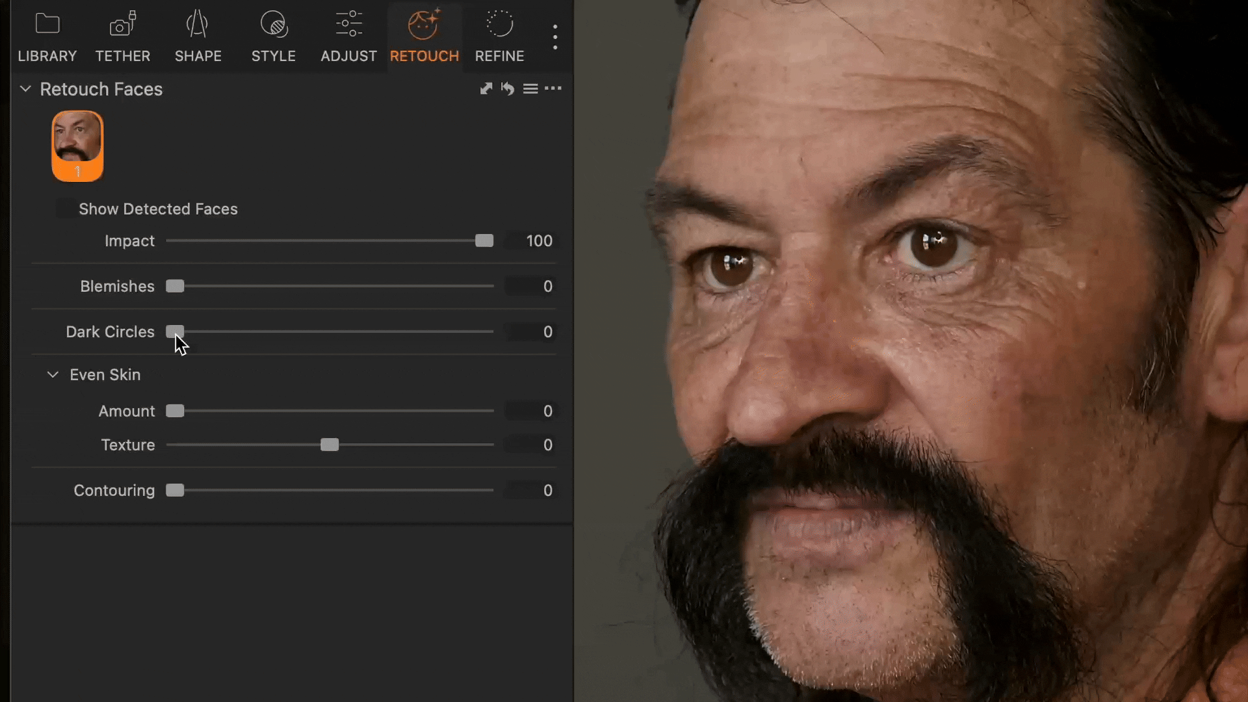
Task: Click the Texture value field
Action: tap(532, 445)
